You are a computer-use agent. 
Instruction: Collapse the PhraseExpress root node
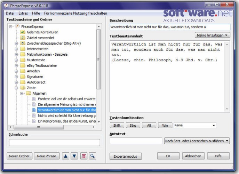(11, 27)
